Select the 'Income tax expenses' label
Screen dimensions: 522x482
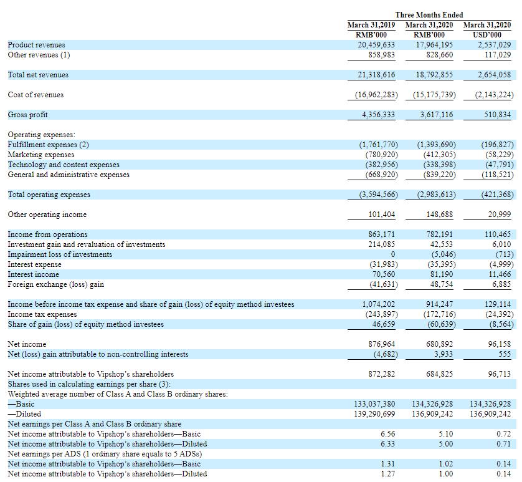(42, 314)
